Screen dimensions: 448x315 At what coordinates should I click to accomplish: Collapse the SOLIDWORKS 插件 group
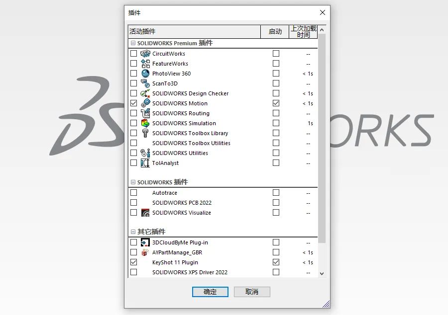point(133,182)
